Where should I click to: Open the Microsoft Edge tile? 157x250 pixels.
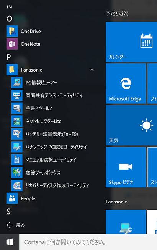click(x=126, y=83)
